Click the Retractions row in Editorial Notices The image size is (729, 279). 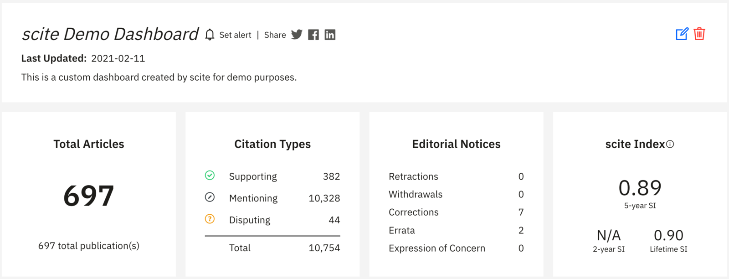pyautogui.click(x=413, y=176)
